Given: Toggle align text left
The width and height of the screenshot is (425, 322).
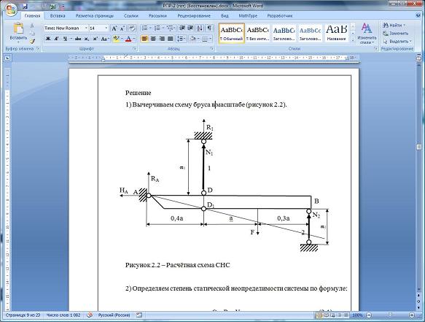Looking at the screenshot, I should pos(145,39).
